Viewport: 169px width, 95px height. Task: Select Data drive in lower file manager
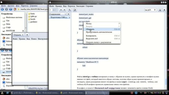pos(6,65)
